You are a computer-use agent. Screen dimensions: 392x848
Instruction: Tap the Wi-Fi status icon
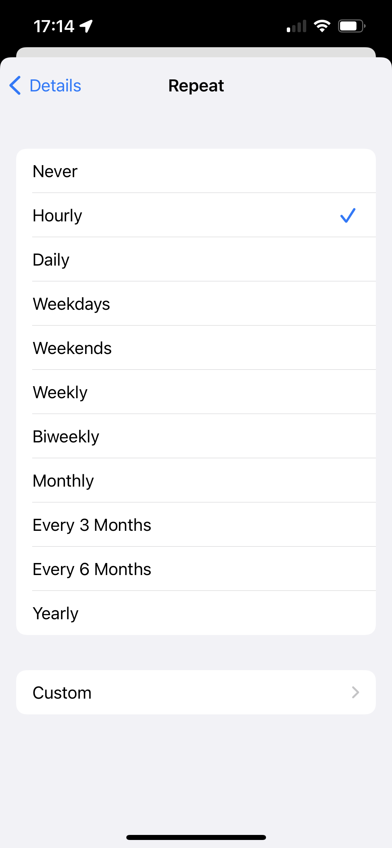[322, 26]
